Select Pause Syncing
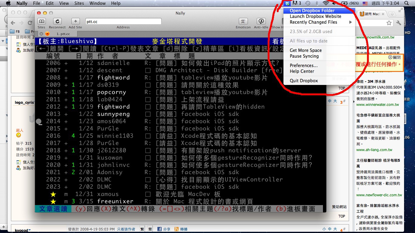 [319, 56]
